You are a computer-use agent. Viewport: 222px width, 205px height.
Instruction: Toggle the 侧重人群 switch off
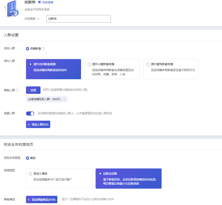click(30, 113)
